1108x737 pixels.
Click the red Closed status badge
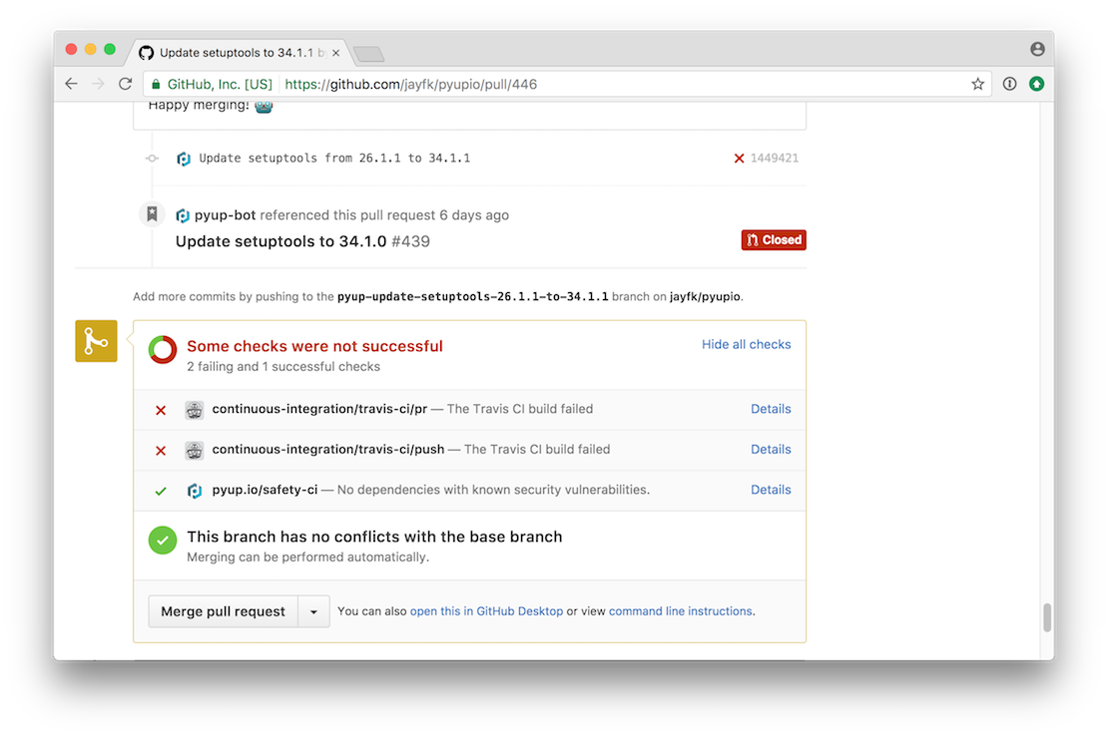(773, 240)
